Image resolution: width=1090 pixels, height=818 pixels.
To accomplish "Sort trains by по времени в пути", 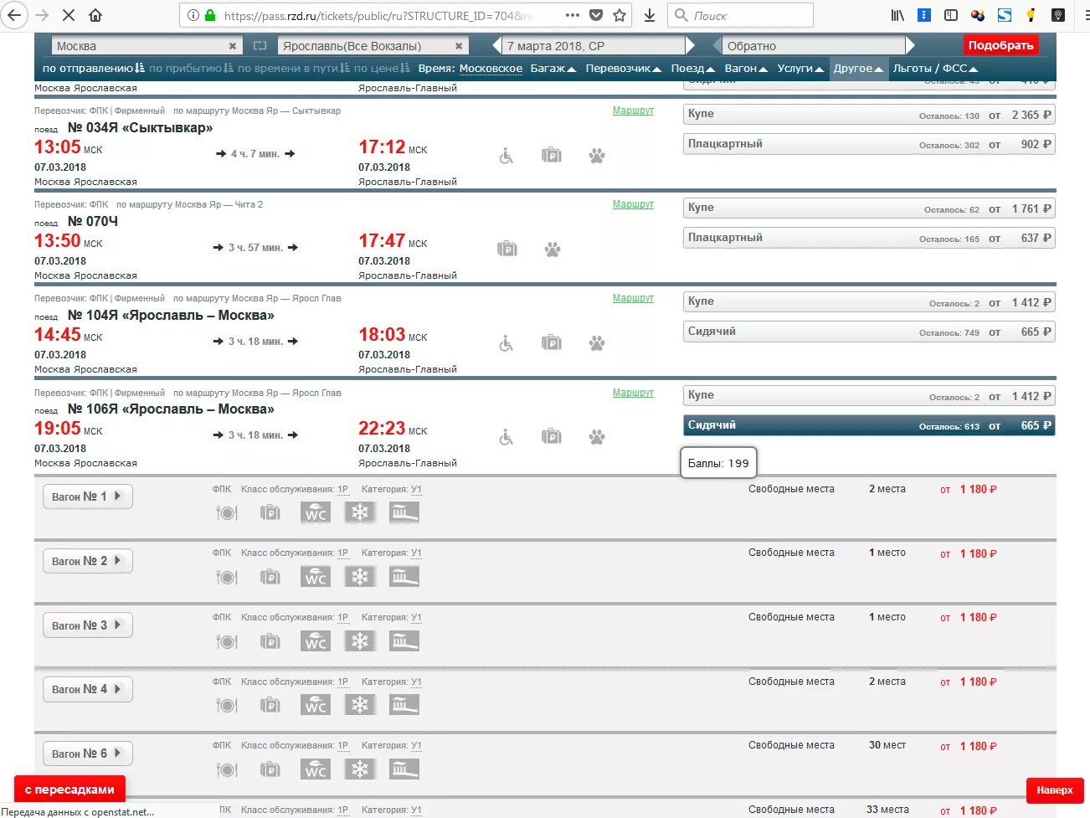I will coord(293,69).
